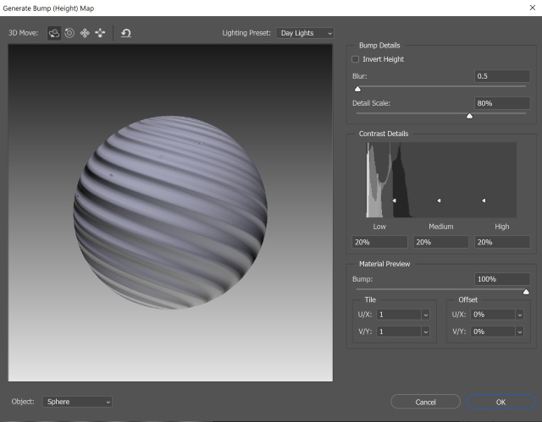
Task: Open the Object Sphere dropdown
Action: (77, 402)
